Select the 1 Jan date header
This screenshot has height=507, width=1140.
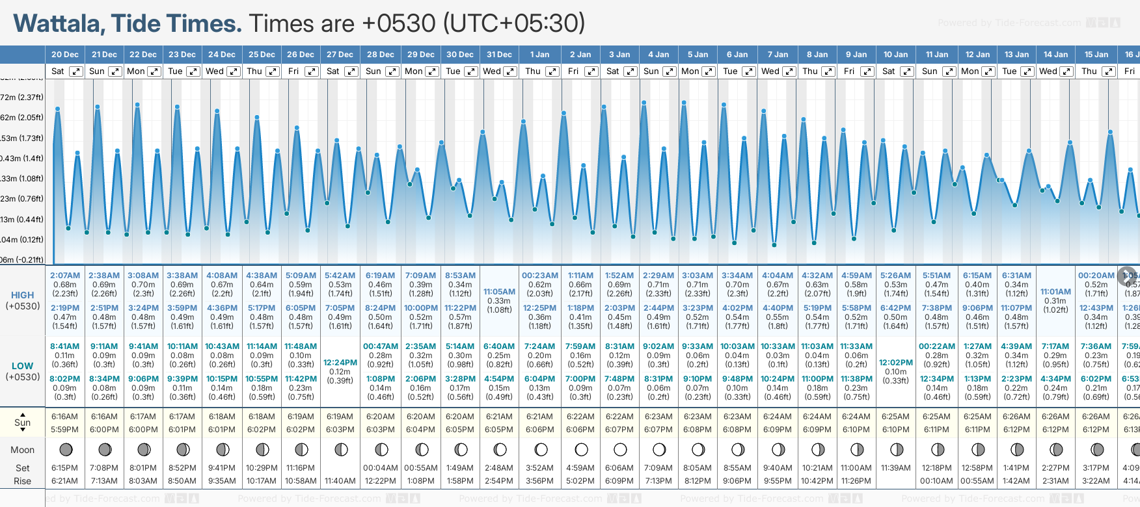coord(539,55)
